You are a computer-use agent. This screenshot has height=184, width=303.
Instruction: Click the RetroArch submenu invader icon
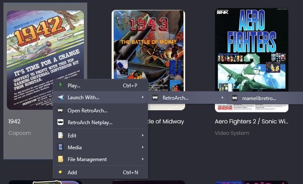click(155, 98)
